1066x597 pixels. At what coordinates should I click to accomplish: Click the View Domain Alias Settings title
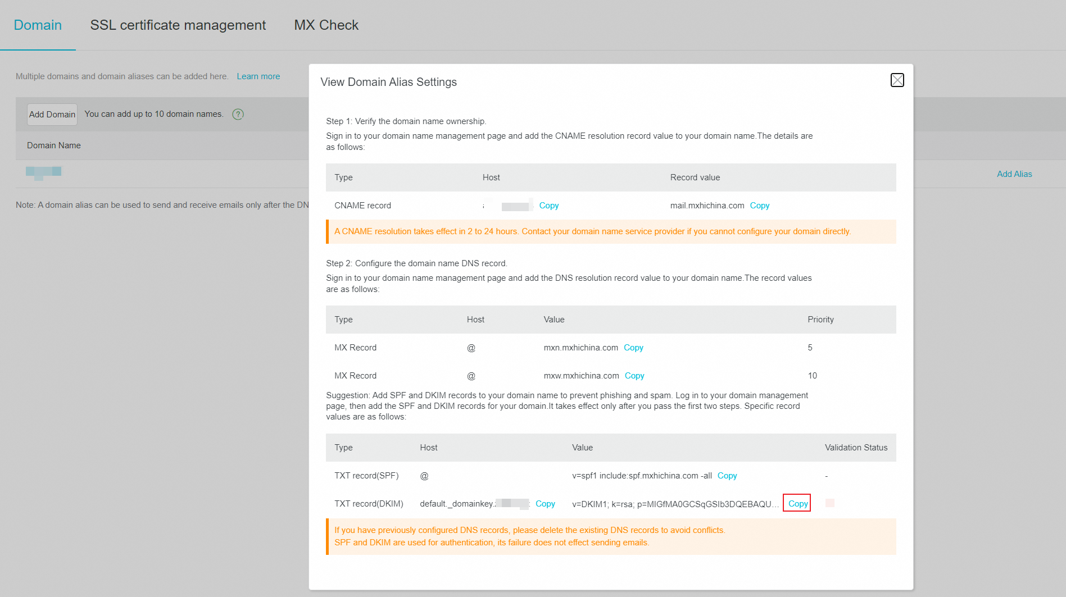tap(388, 82)
